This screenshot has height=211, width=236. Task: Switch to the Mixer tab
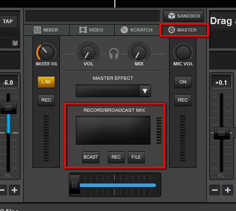point(46,30)
